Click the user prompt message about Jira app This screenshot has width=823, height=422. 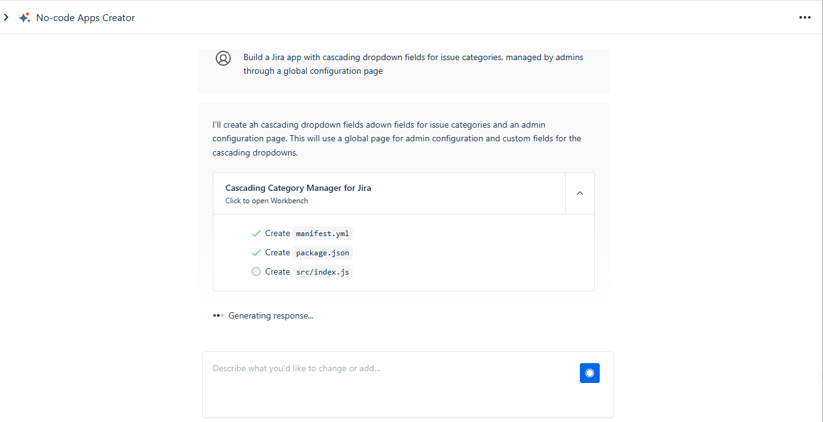pos(413,64)
